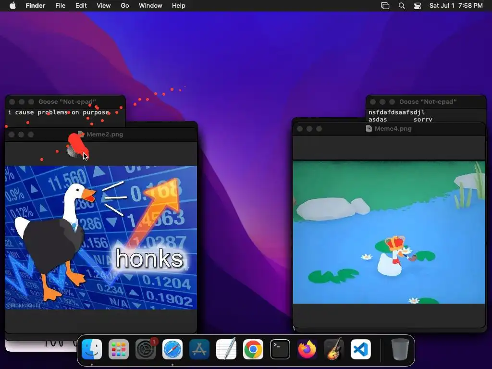
Task: Click the Meme4.png window title
Action: pos(393,129)
